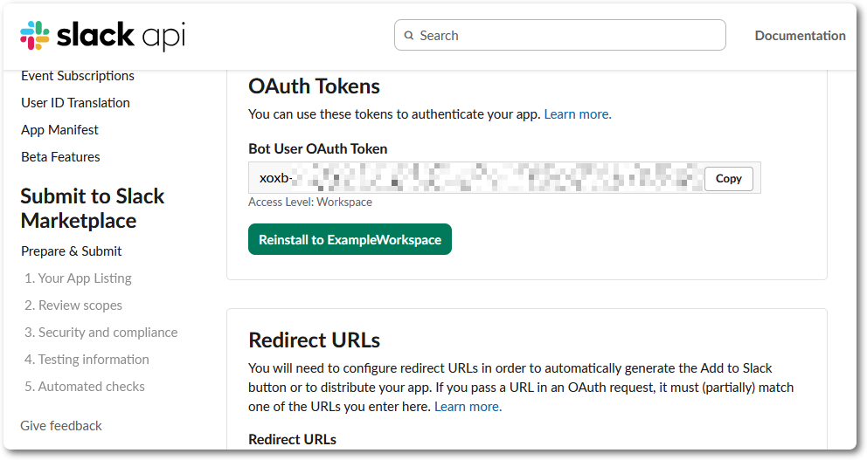Go to User ID Translation
The image size is (867, 460).
click(75, 103)
